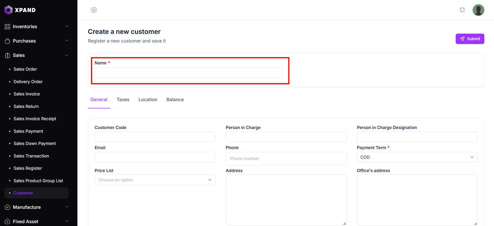The width and height of the screenshot is (494, 226).
Task: Click the Manufacture hexagon icon
Action: point(7,207)
